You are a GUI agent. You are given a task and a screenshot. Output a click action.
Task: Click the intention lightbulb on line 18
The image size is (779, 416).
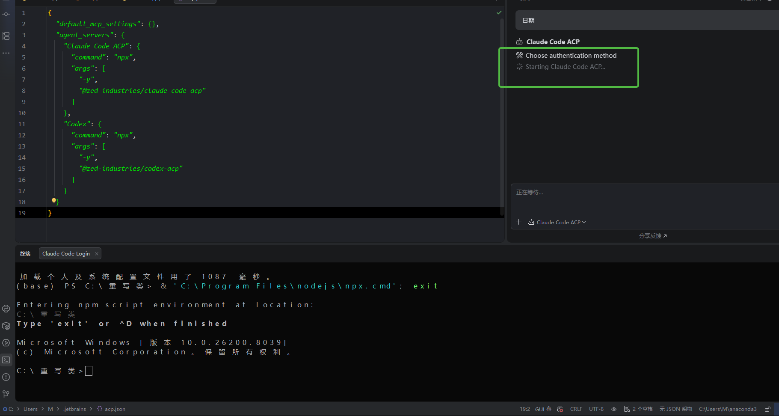[x=54, y=201]
